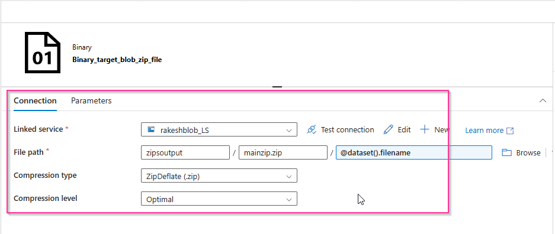
Task: Collapse the dataset properties panel chevron
Action: click(x=542, y=101)
